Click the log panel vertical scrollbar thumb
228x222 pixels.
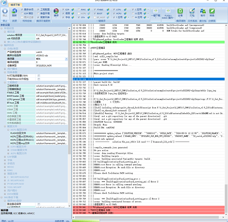[x=226, y=198]
